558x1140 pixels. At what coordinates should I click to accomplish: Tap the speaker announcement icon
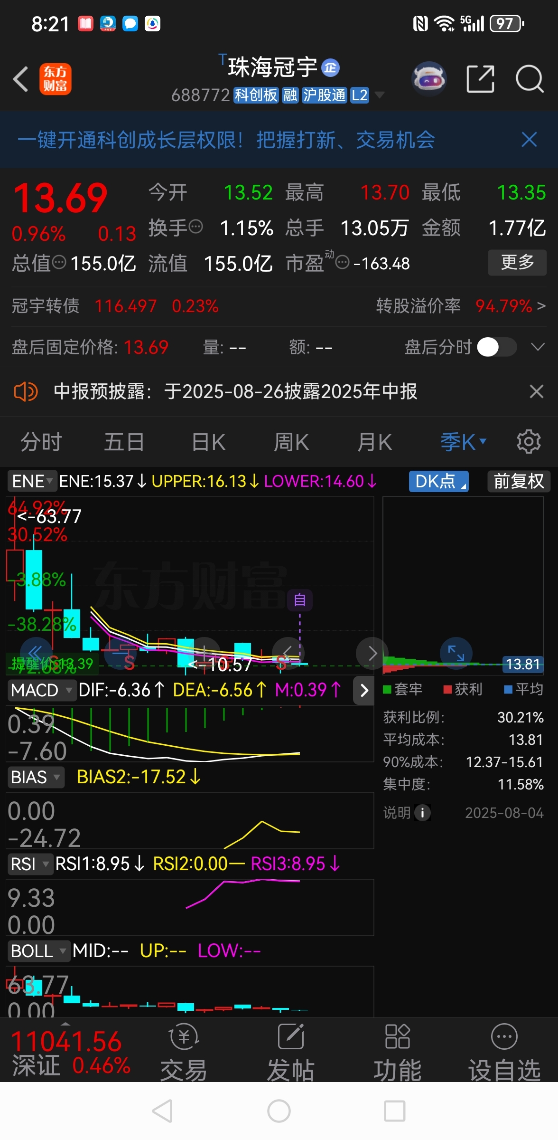click(x=26, y=392)
